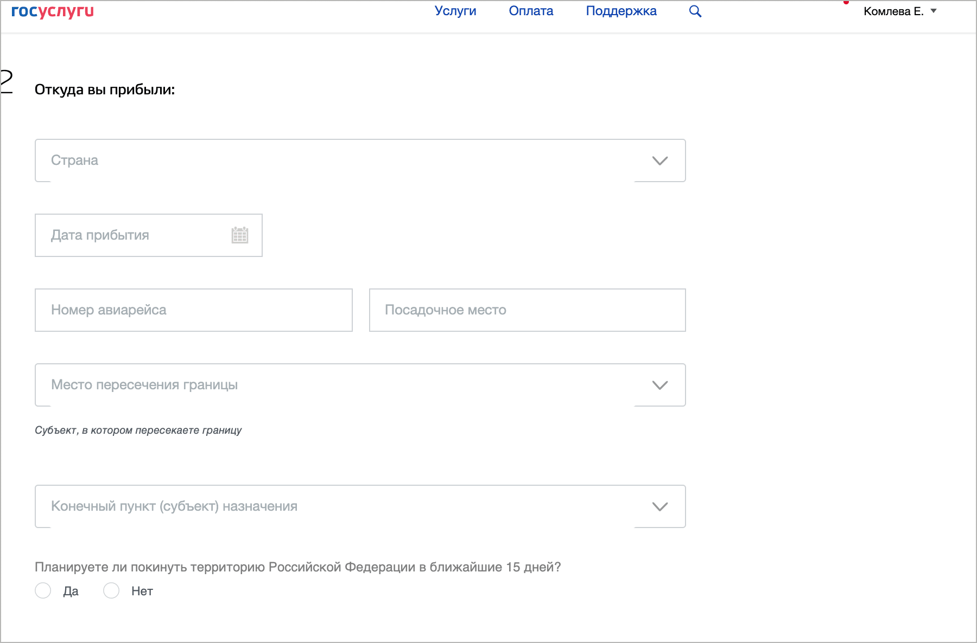977x643 pixels.
Task: Open the search magnifier icon
Action: click(x=695, y=11)
